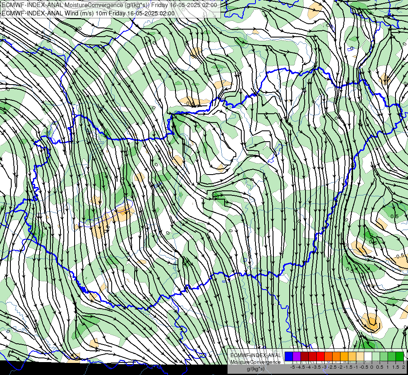Click legend text 'MoistureConvergence'

[255, 362]
